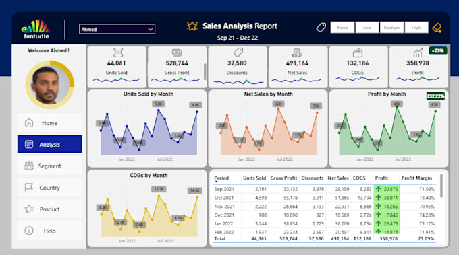Image resolution: width=459 pixels, height=255 pixels.
Task: Click the barcode icon on Units Sold card
Action: pos(118,52)
